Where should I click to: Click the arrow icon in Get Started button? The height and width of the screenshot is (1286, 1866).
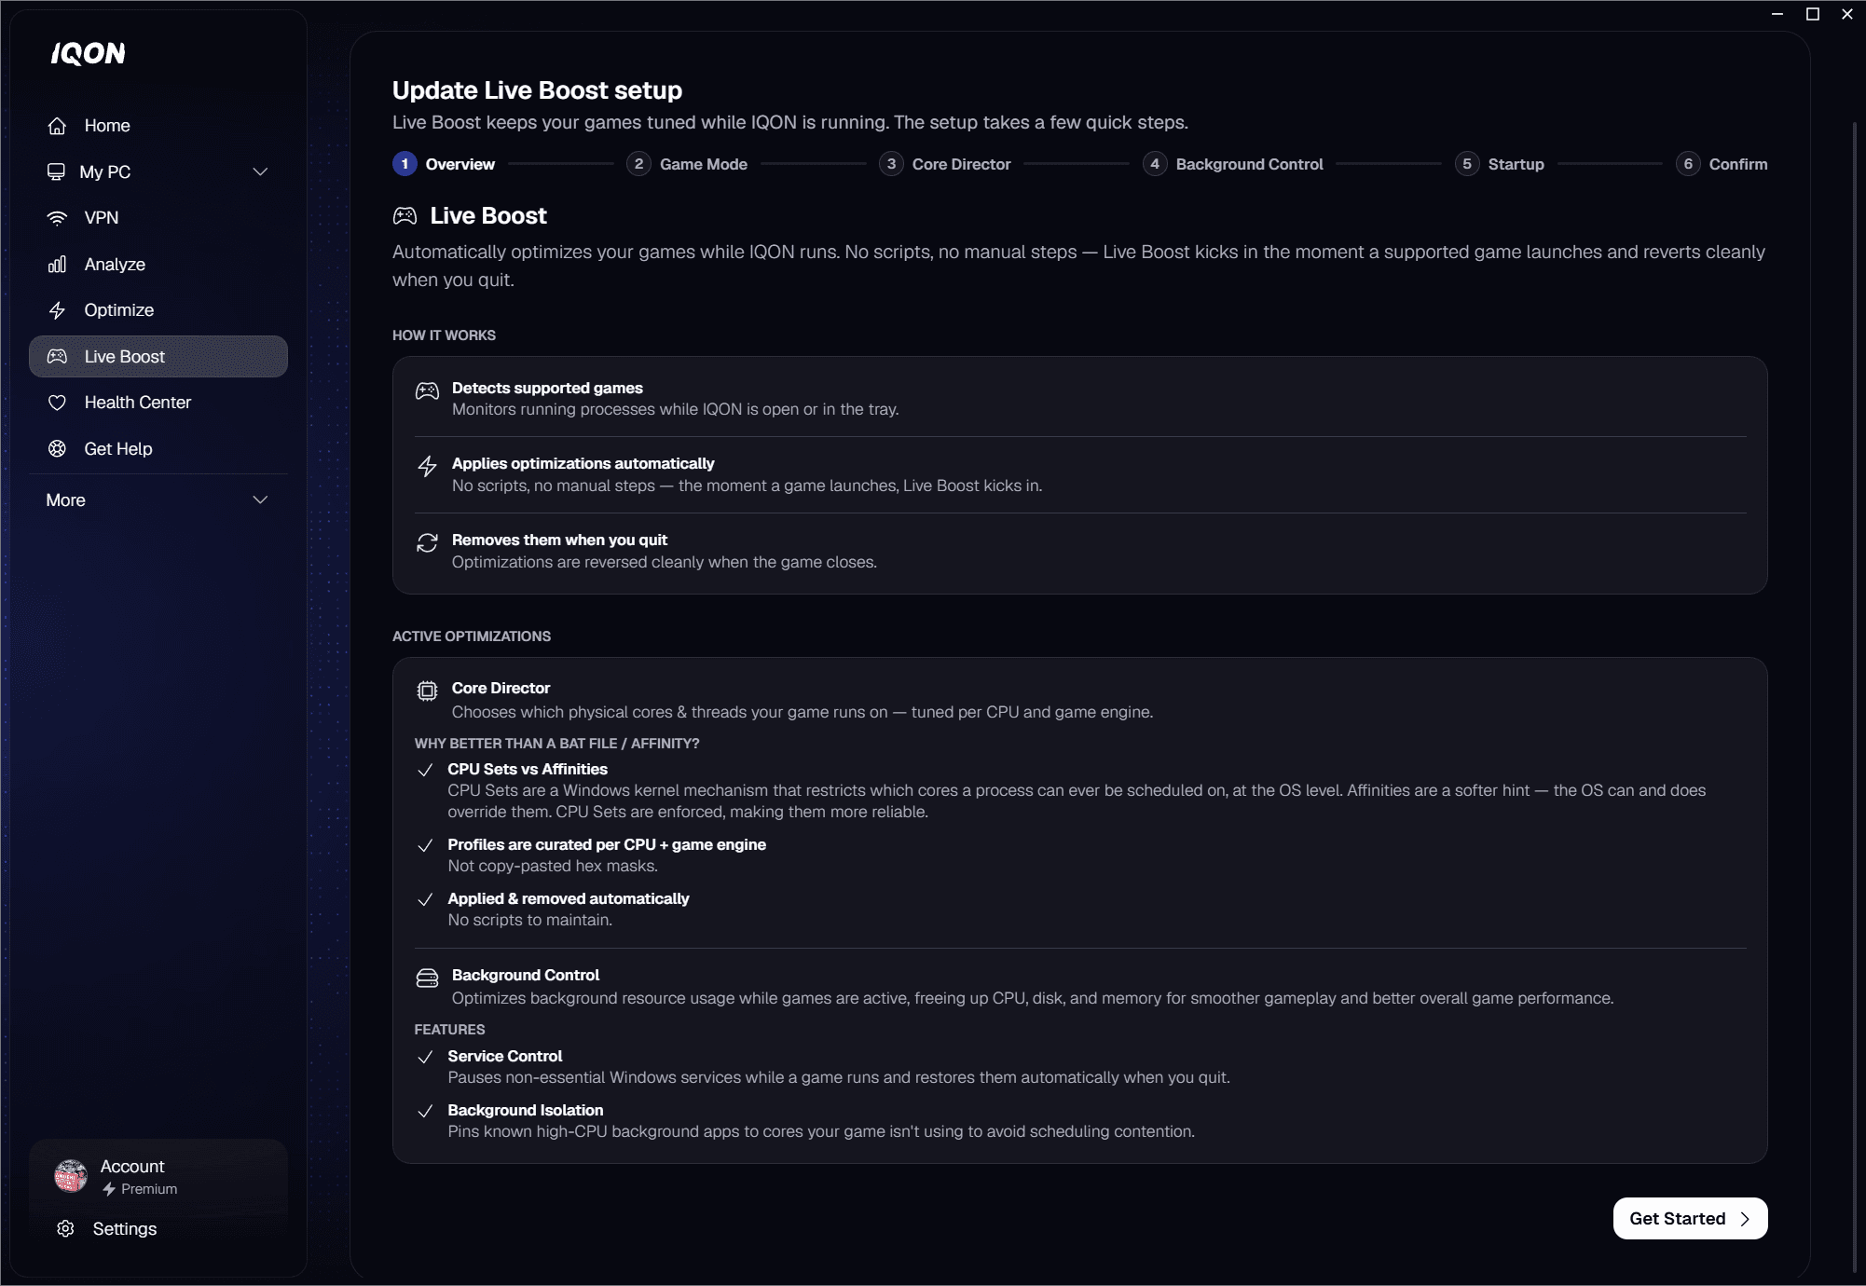pos(1745,1219)
